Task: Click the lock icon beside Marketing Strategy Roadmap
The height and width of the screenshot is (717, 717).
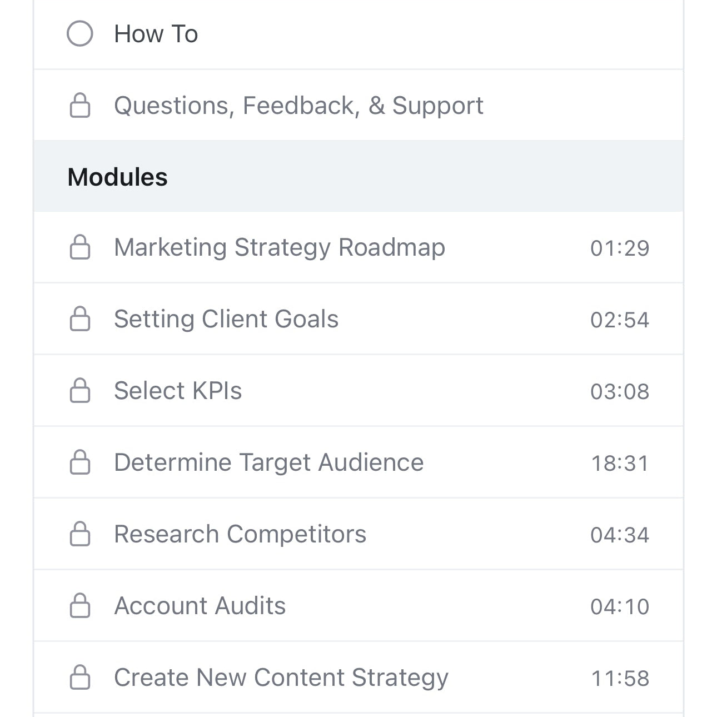Action: (x=79, y=248)
